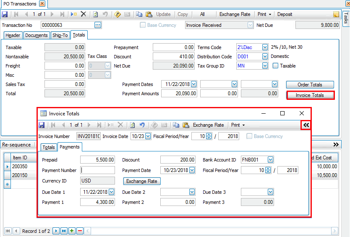Open the Transaction No lookup ellipsis button
The width and height of the screenshot is (350, 237).
tap(97, 25)
